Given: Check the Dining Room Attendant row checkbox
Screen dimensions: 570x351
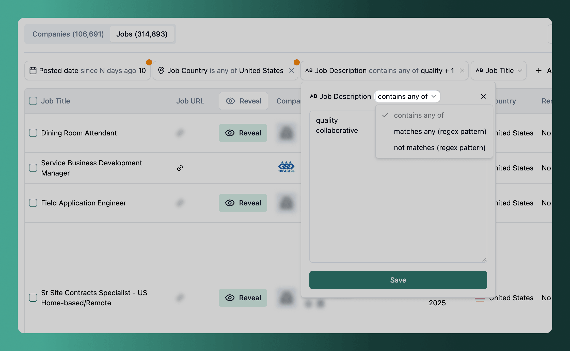Looking at the screenshot, I should (33, 133).
